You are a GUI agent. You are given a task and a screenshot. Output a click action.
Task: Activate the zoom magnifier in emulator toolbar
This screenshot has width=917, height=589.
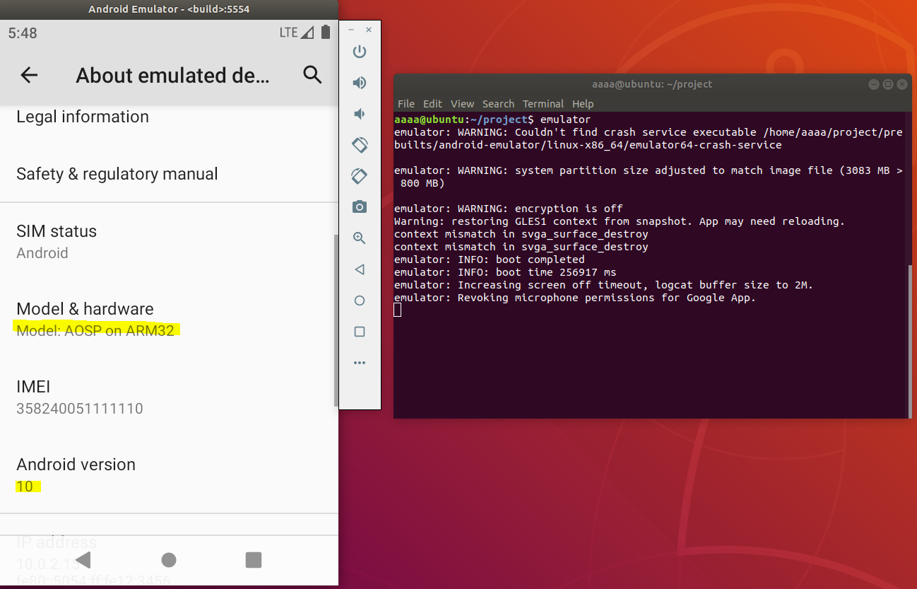click(x=360, y=238)
